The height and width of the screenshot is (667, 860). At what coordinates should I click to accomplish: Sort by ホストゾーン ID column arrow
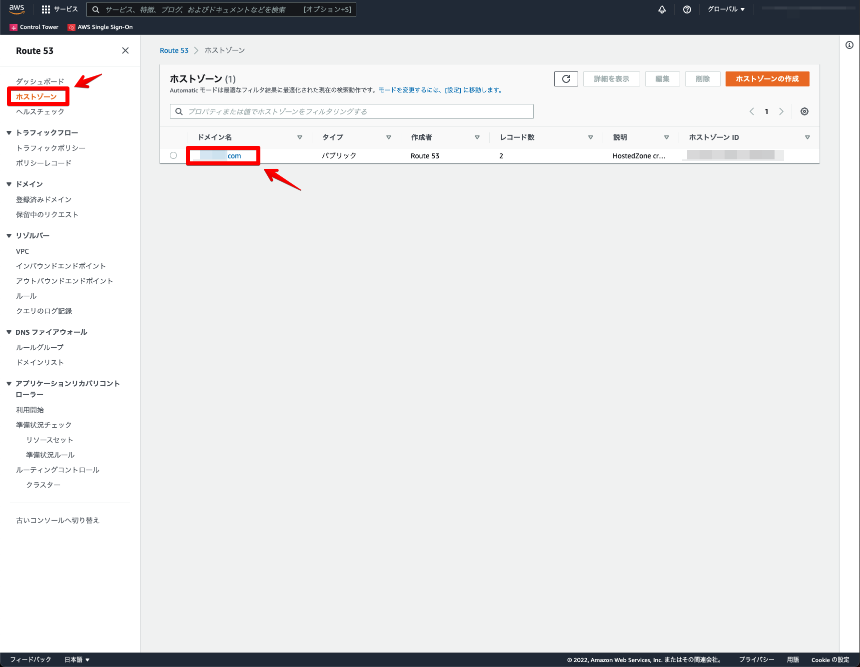coord(808,137)
